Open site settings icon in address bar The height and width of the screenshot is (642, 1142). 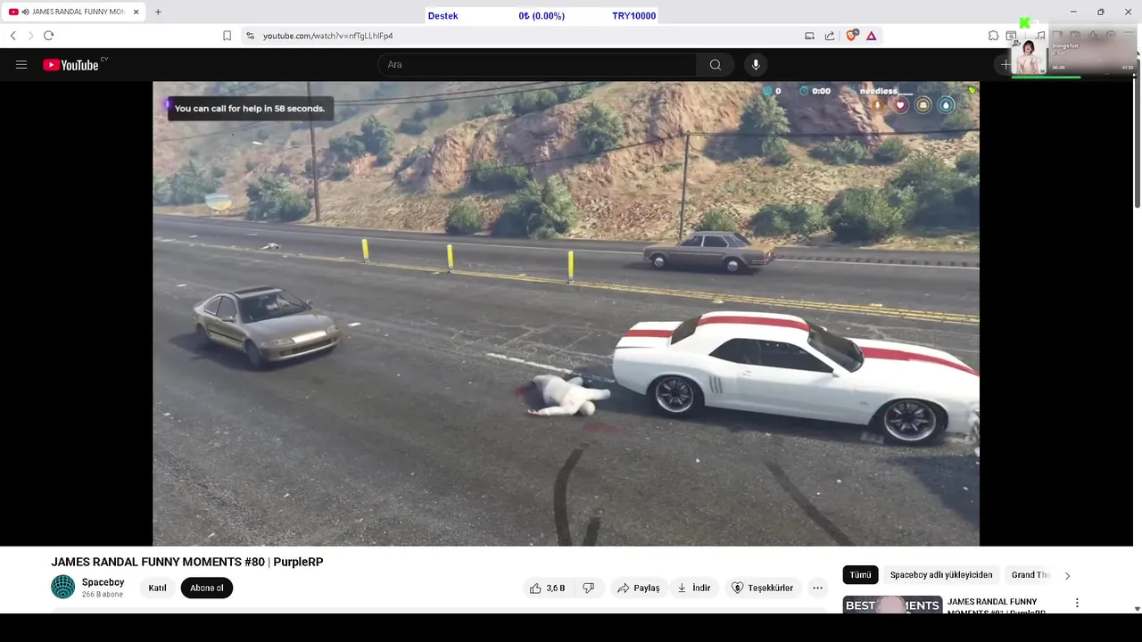tap(250, 36)
